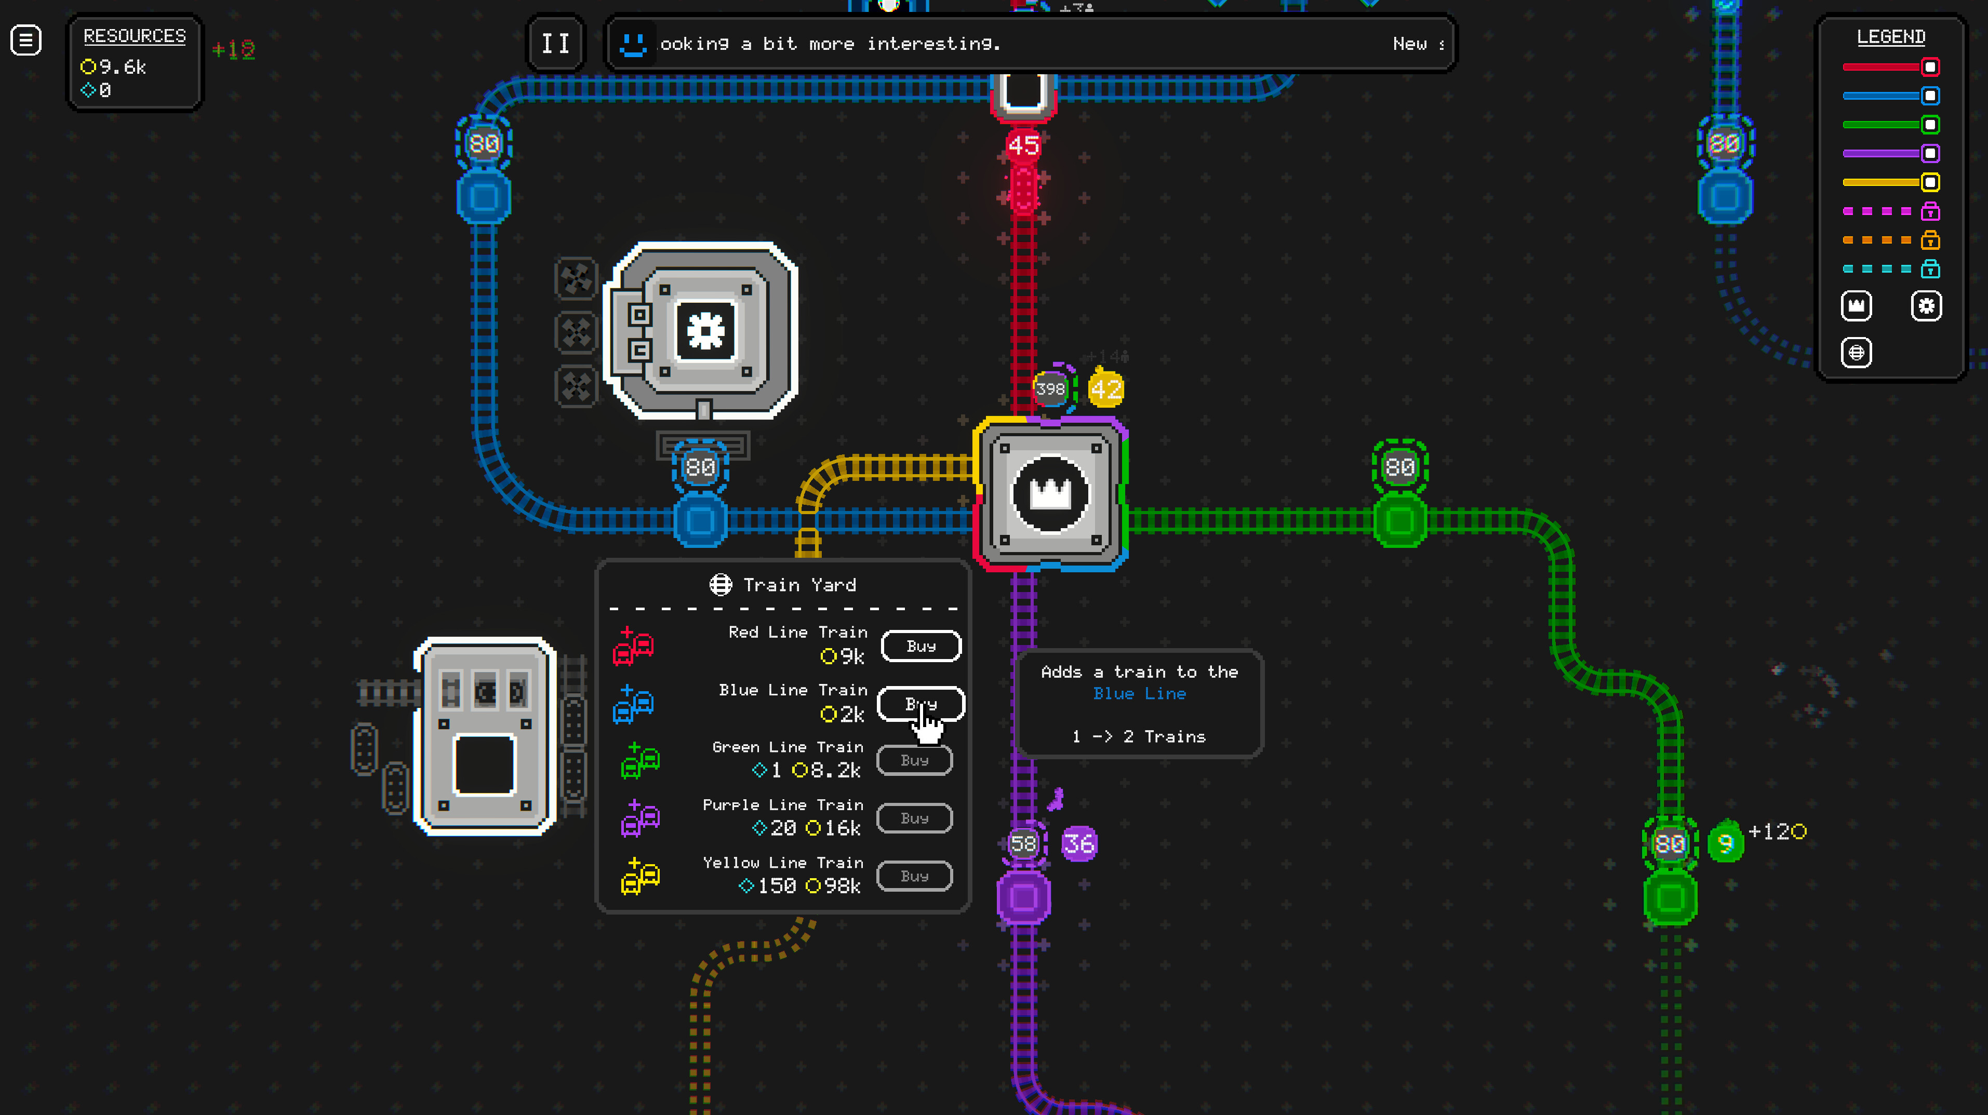1988x1115 pixels.
Task: Select the crown headquarters building on the map
Action: pyautogui.click(x=1050, y=494)
